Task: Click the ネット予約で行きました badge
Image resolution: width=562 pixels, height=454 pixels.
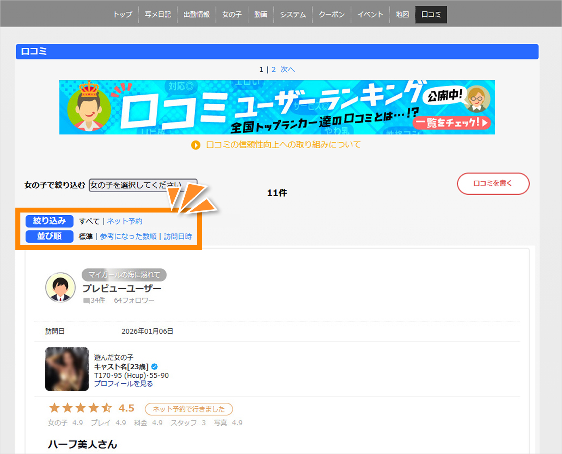Action: 189,409
